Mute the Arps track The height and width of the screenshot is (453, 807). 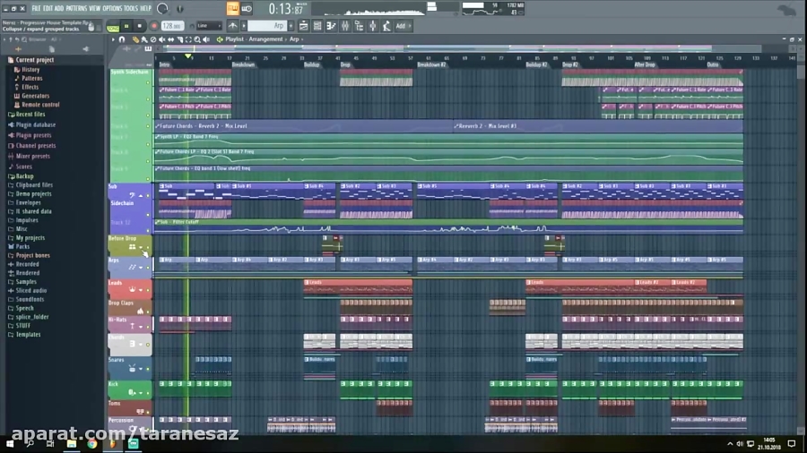[x=148, y=268]
